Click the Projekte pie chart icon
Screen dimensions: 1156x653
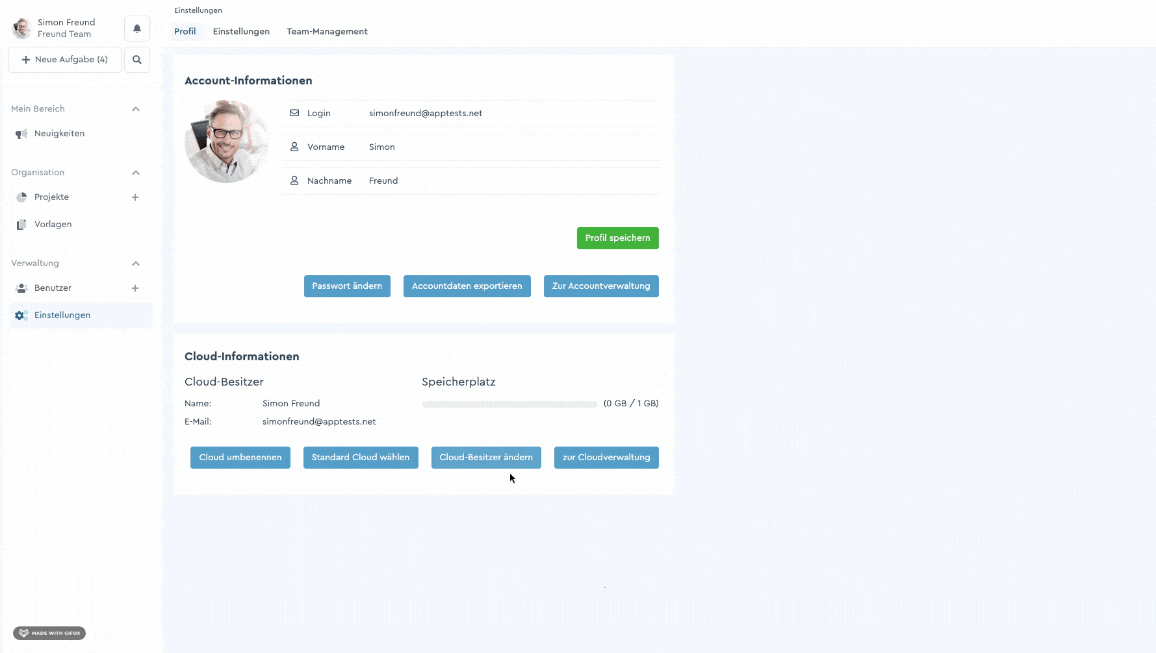click(x=21, y=197)
